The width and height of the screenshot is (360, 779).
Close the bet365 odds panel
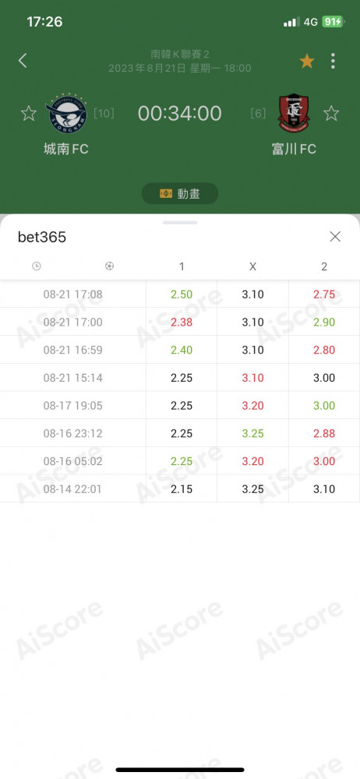pyautogui.click(x=335, y=237)
